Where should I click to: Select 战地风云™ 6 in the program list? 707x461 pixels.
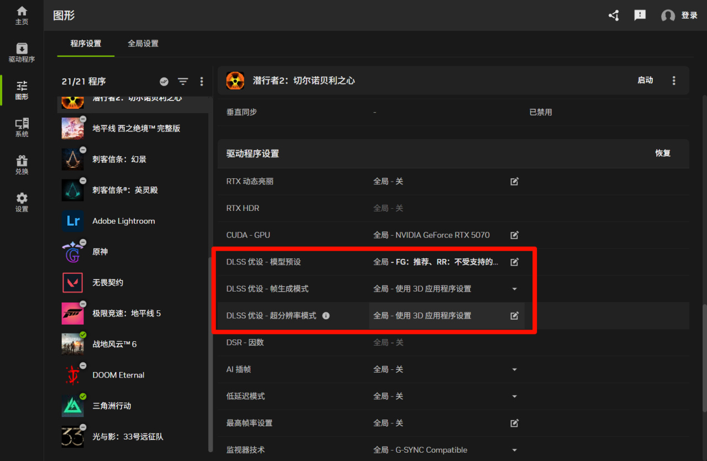134,345
